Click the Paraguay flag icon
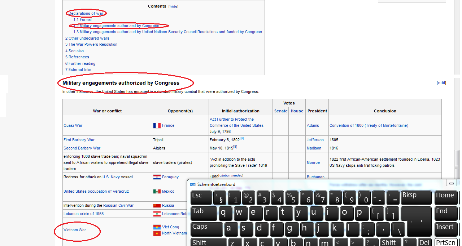Screen dimensions: 462x246 pyautogui.click(x=157, y=177)
